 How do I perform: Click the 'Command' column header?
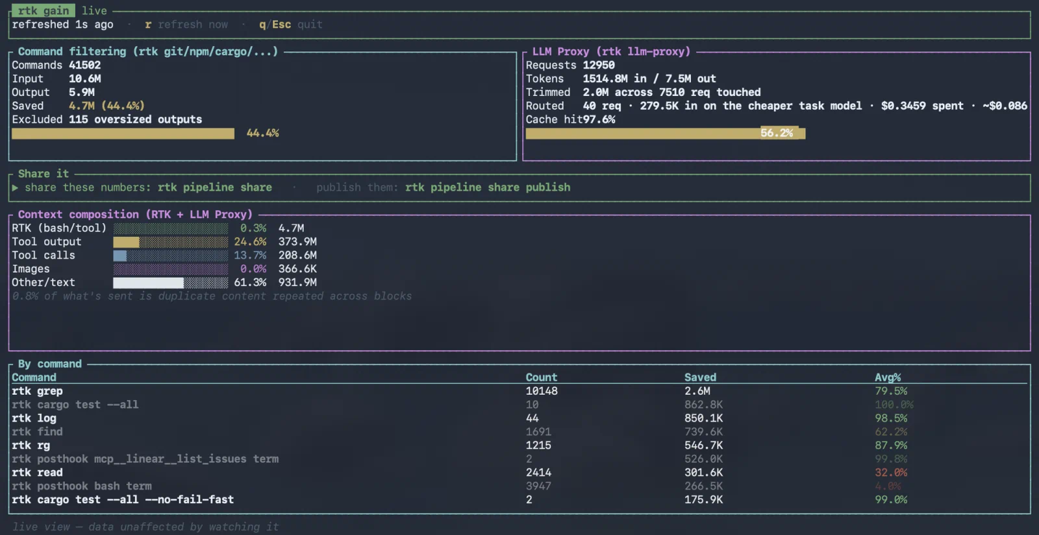pos(34,377)
